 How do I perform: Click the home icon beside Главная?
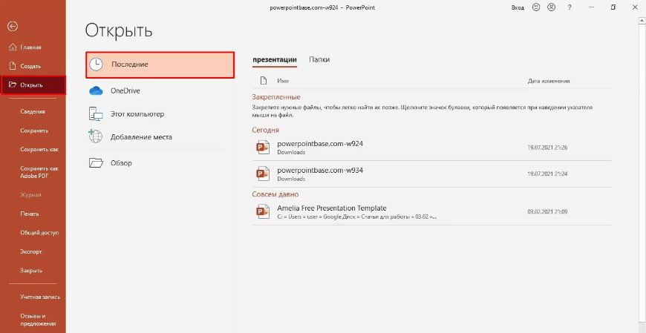click(13, 47)
